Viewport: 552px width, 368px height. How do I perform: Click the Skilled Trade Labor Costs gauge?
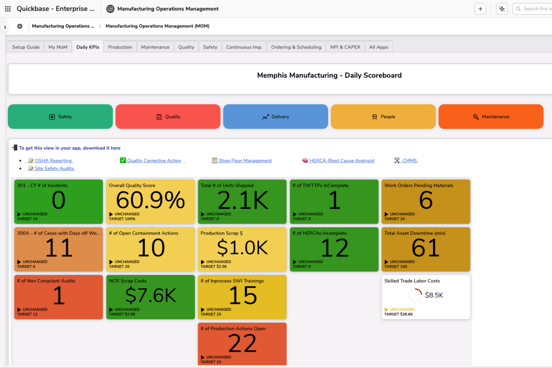coord(415,295)
